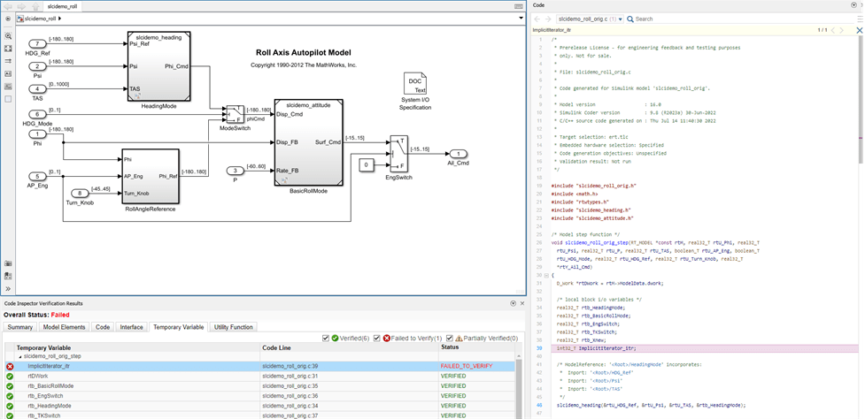Toggle the Partially Verified(0) checkbox

pyautogui.click(x=450, y=338)
